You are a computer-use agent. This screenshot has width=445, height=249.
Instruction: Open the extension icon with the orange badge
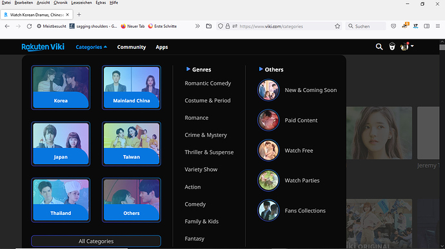point(405,26)
